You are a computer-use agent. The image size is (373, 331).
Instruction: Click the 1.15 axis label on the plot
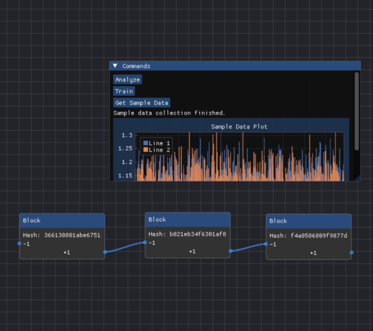pos(125,176)
